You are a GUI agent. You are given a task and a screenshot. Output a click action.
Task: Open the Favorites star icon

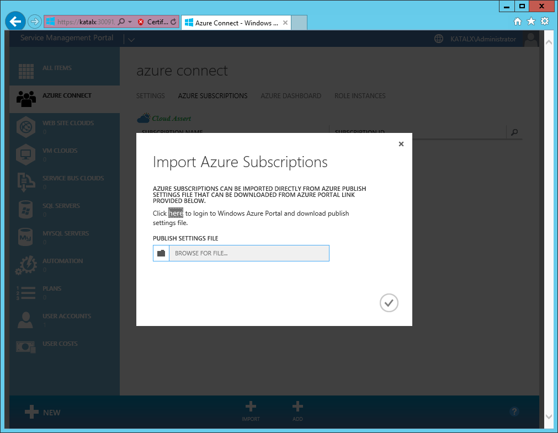531,22
